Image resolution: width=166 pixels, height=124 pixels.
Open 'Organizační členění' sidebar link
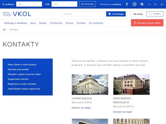pyautogui.click(x=18, y=79)
